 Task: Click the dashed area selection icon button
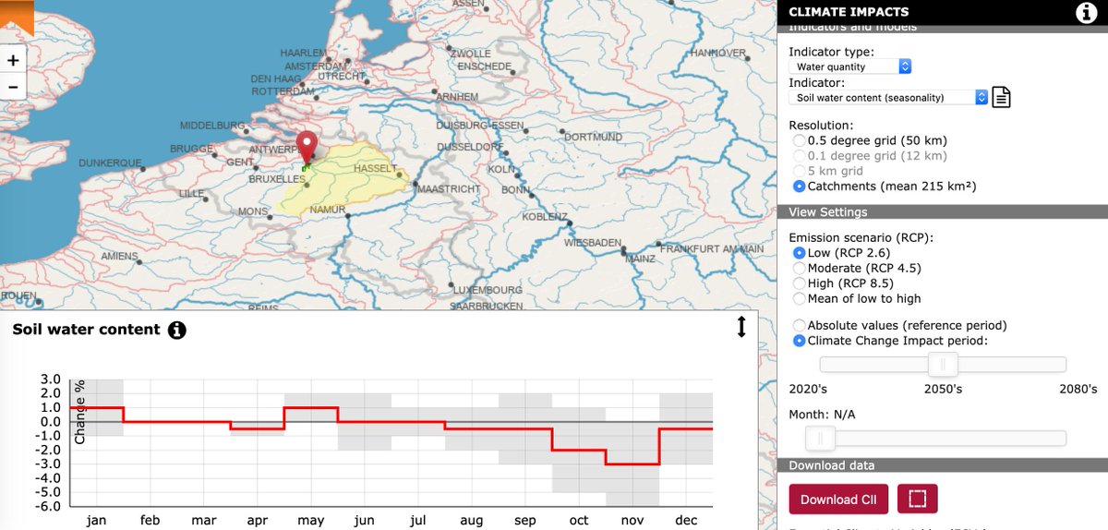[917, 499]
